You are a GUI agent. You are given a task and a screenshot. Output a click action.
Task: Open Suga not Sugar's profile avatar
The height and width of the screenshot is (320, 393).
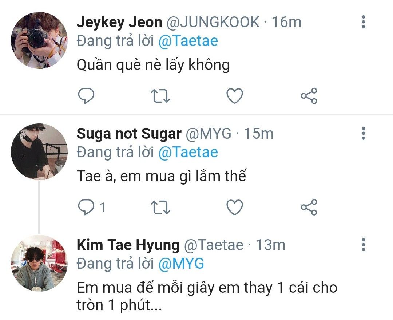click(39, 151)
